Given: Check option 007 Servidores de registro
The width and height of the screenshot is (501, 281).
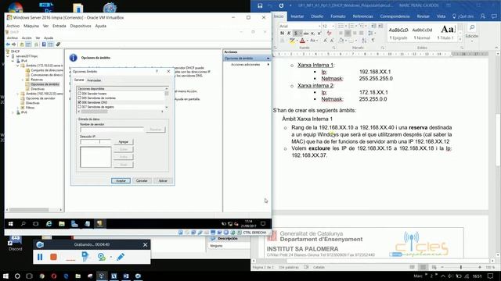Looking at the screenshot, I should [x=80, y=107].
